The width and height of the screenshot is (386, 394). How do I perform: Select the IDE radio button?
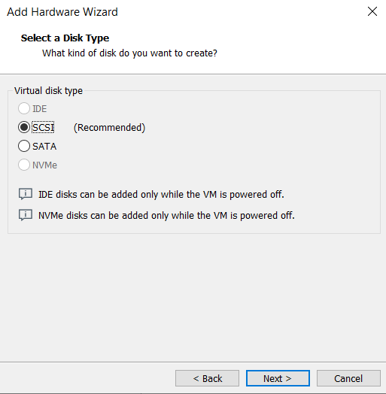[x=24, y=108]
